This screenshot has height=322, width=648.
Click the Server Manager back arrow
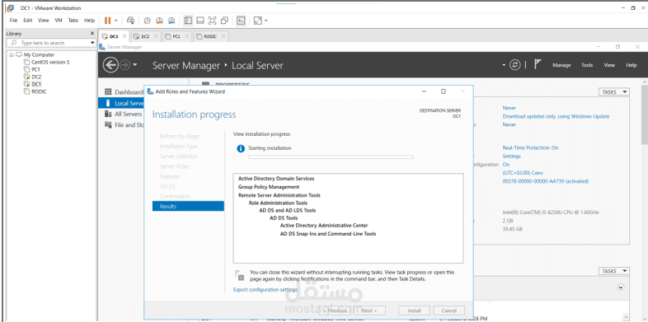pos(110,65)
